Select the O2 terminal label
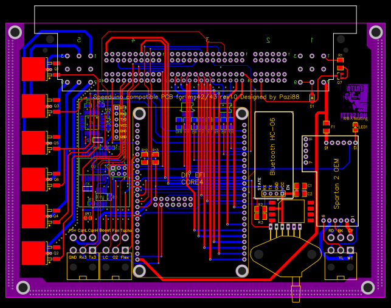391x308 pixels. coord(115,257)
